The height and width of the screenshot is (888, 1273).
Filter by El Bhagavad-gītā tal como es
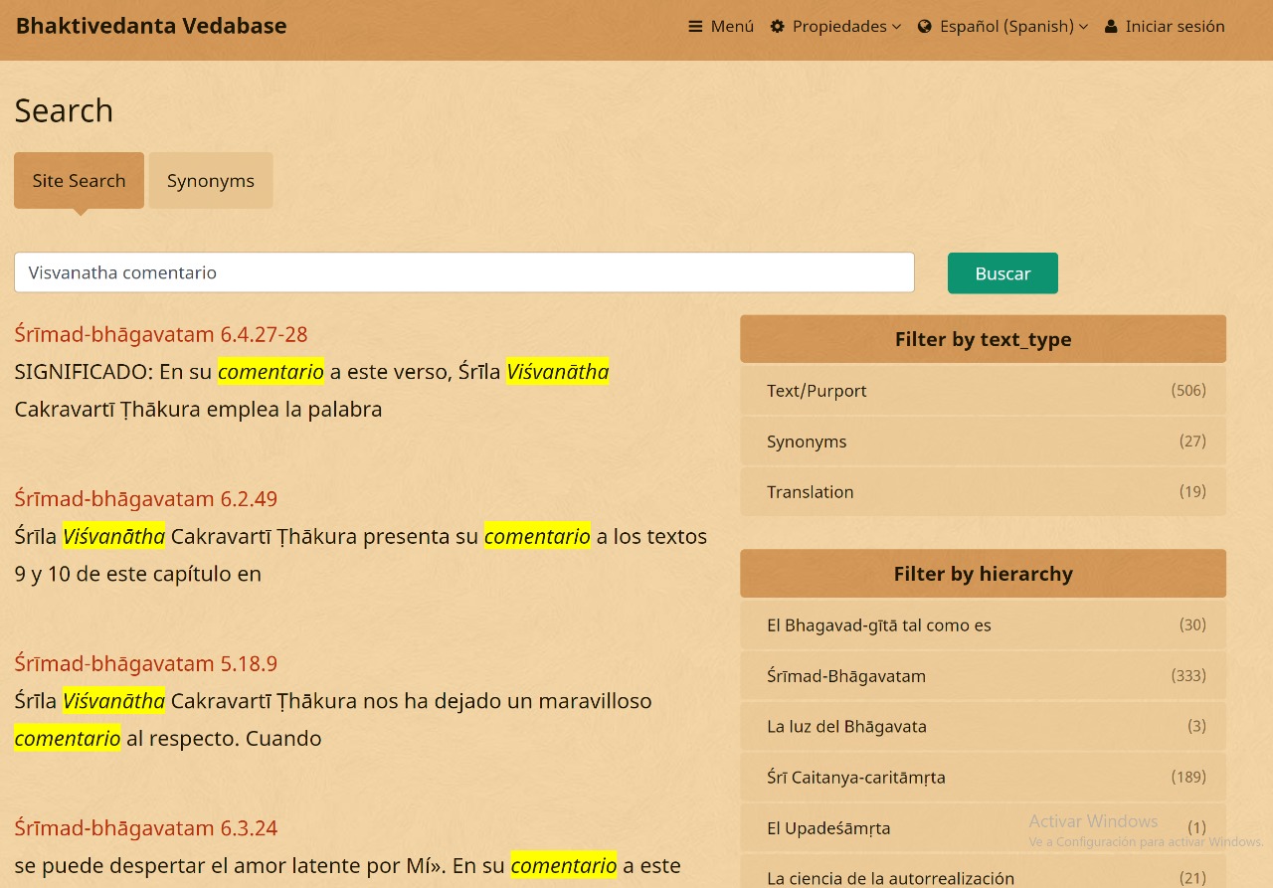pos(878,625)
